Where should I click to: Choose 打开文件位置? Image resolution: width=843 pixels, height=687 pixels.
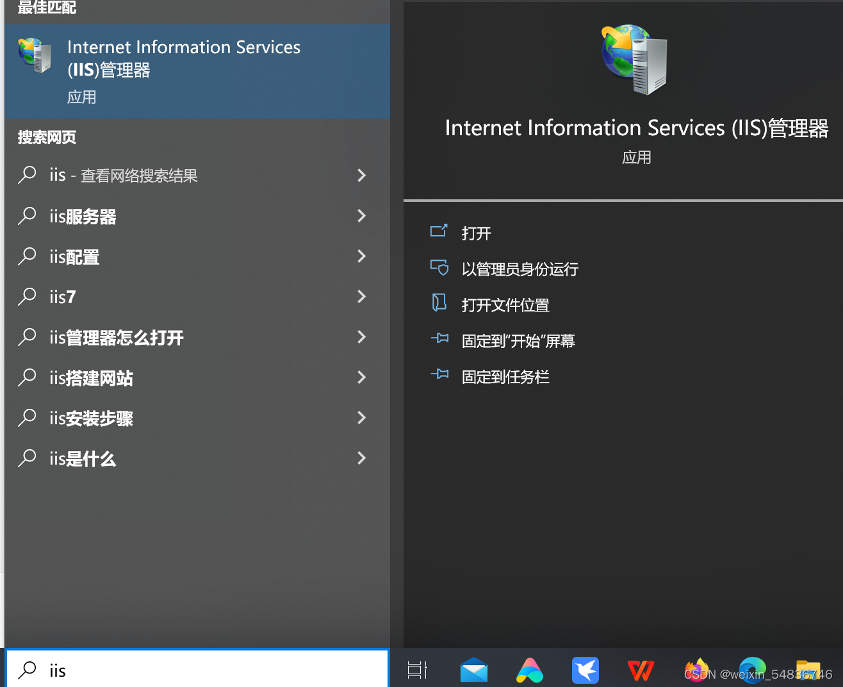(x=506, y=305)
